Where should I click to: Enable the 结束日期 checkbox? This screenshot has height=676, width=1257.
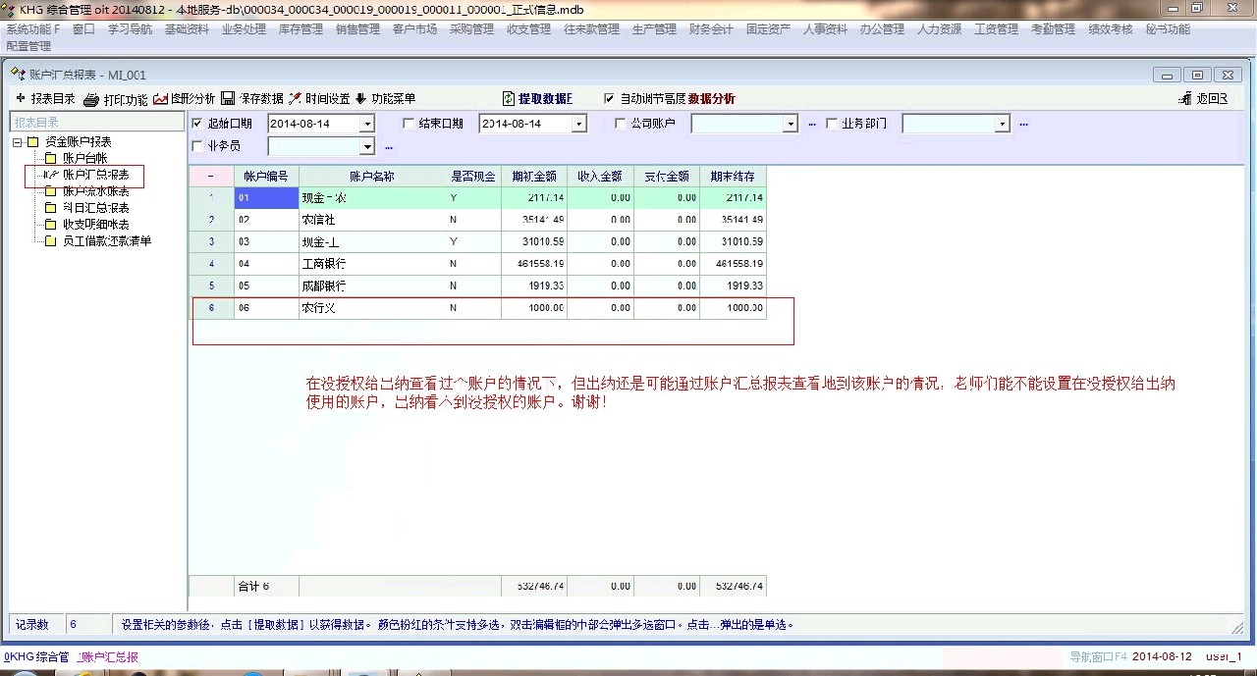point(410,124)
